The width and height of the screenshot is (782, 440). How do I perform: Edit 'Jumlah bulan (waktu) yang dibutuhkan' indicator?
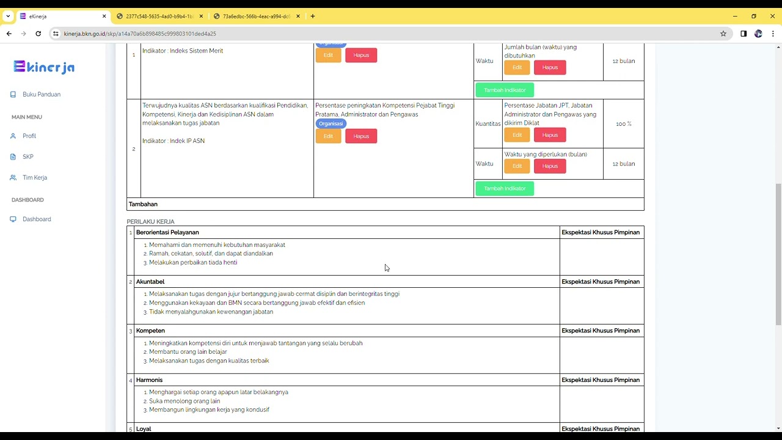517,67
